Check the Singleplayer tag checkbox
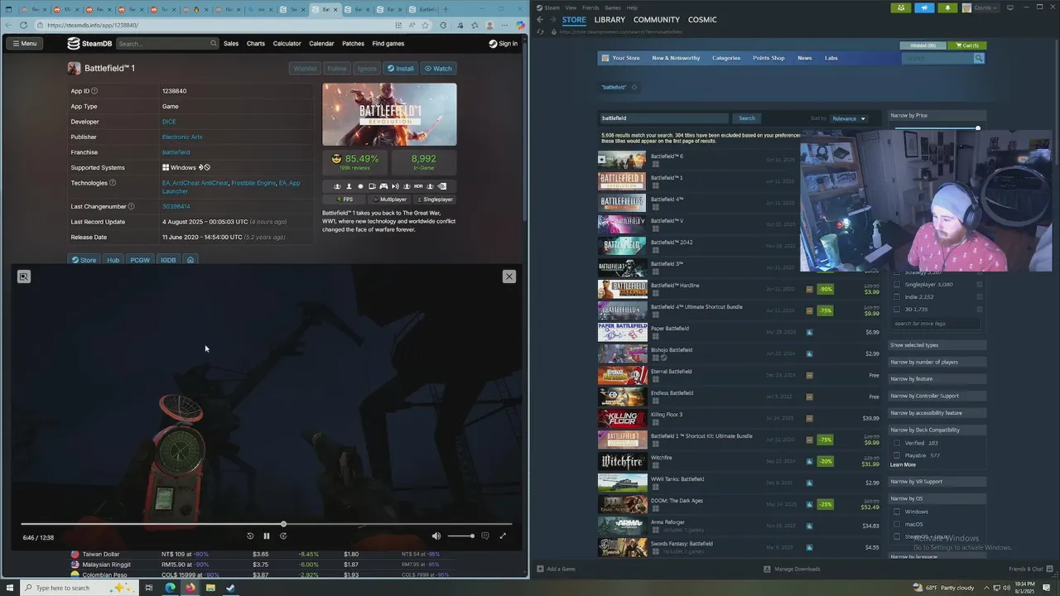Image resolution: width=1060 pixels, height=596 pixels. [897, 284]
